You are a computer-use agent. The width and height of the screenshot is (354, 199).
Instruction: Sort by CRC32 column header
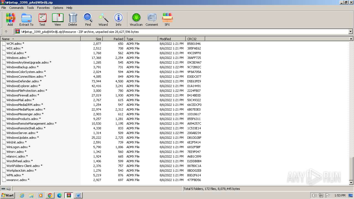point(195,39)
